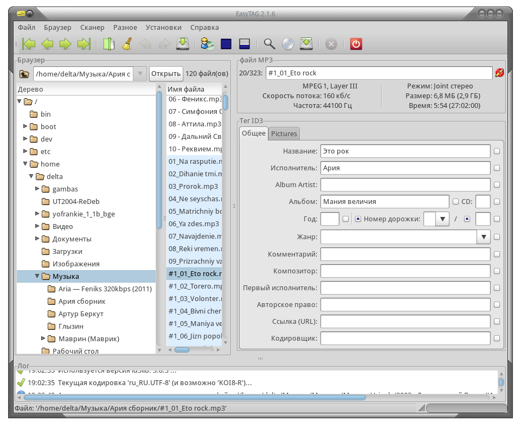Click the red power quit button
This screenshot has height=428, width=521.
coord(356,44)
